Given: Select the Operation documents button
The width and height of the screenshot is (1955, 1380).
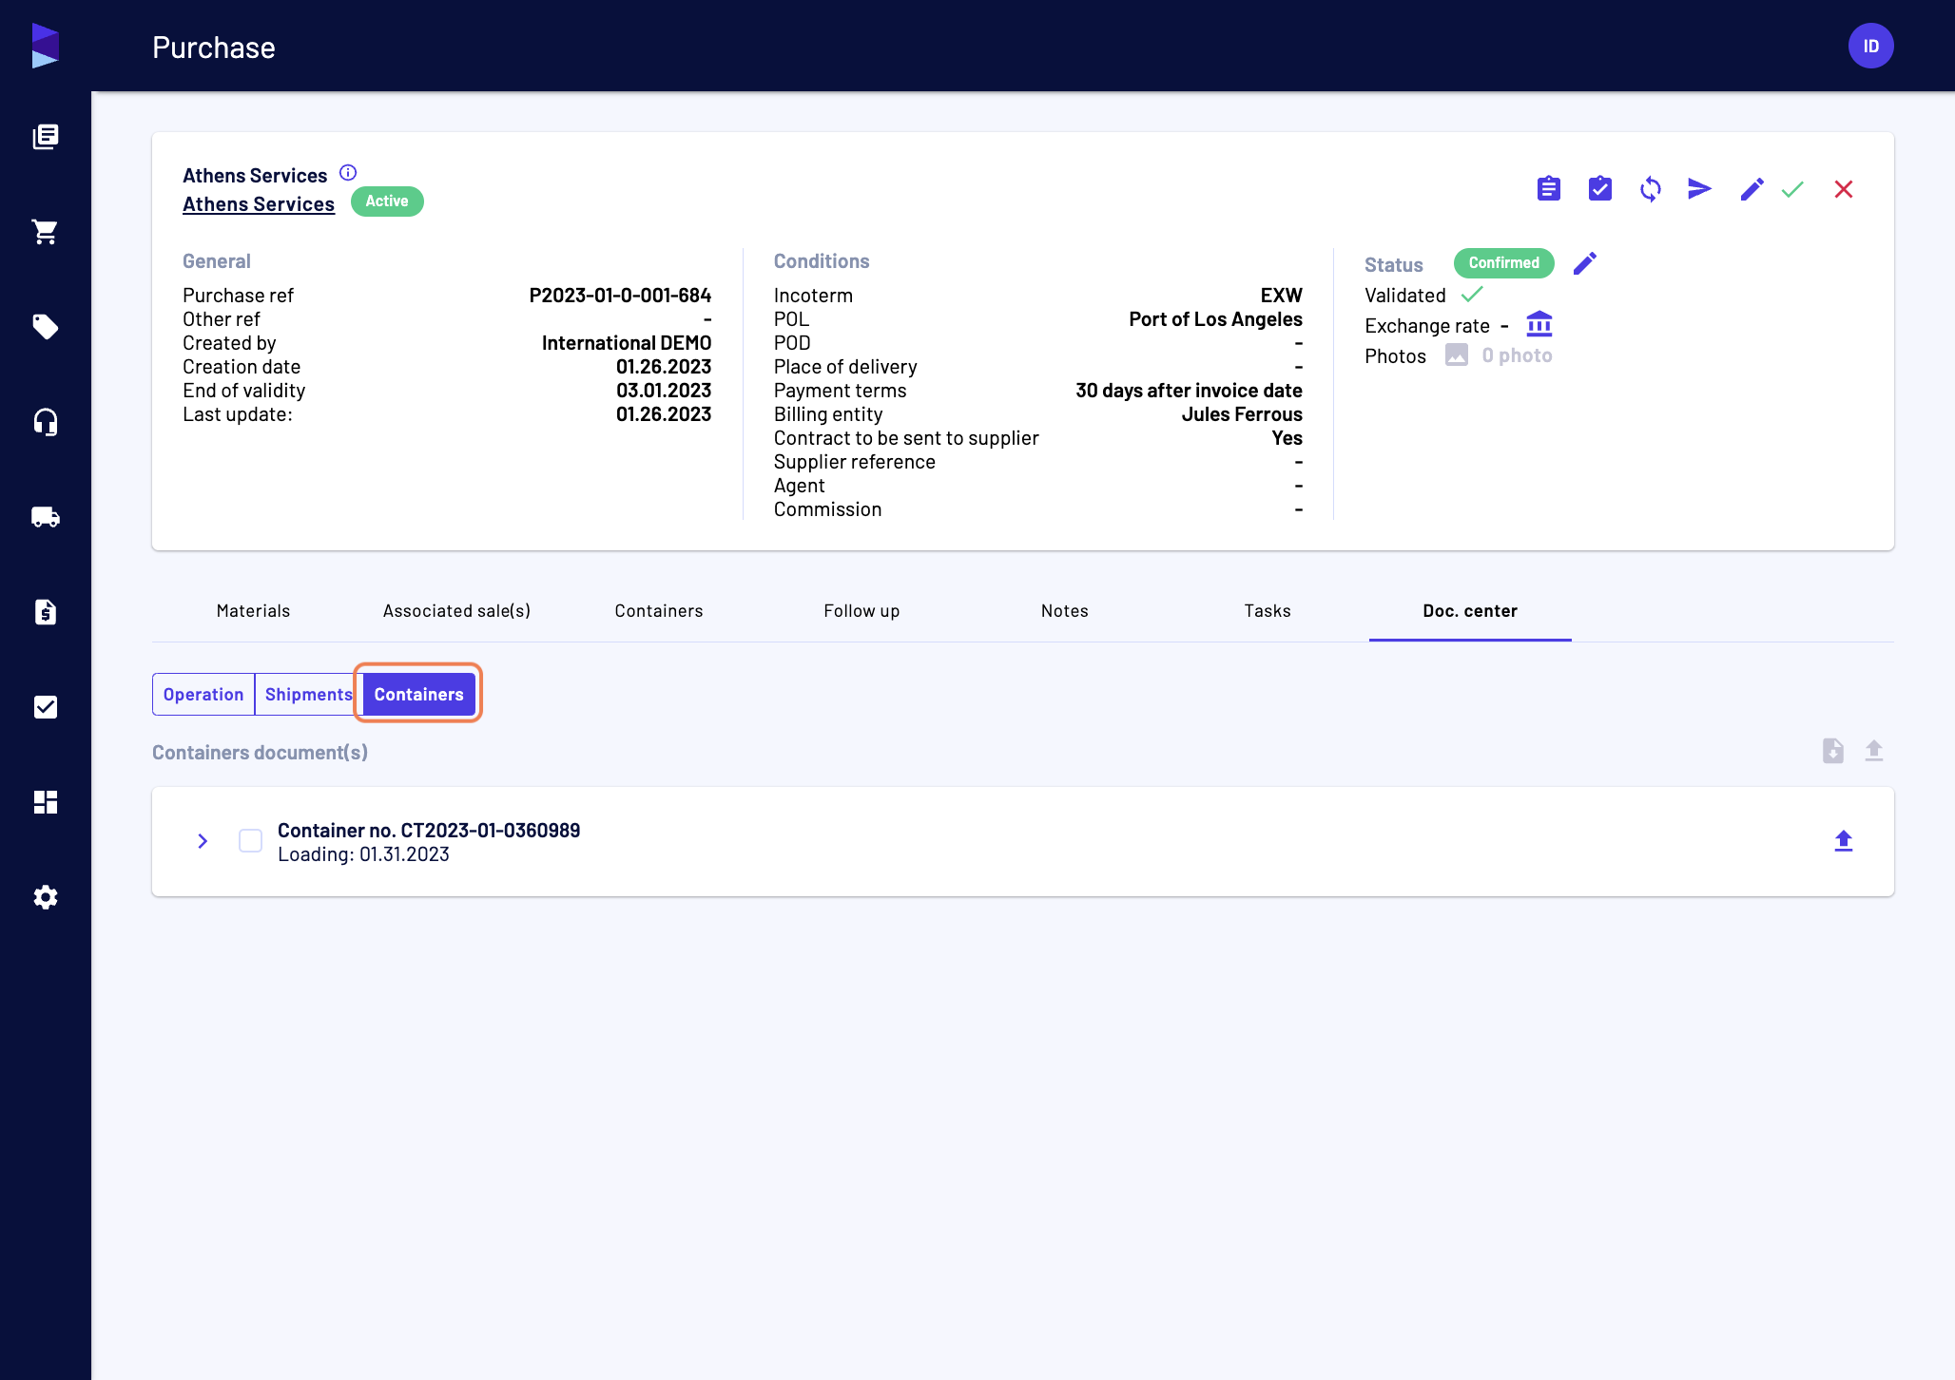Looking at the screenshot, I should tap(203, 695).
